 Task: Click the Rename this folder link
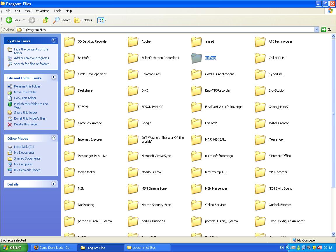(27, 86)
